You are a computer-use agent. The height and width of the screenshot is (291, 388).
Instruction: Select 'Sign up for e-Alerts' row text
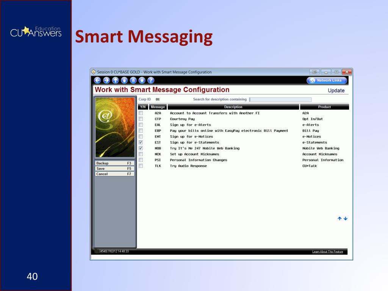pyautogui.click(x=190, y=125)
